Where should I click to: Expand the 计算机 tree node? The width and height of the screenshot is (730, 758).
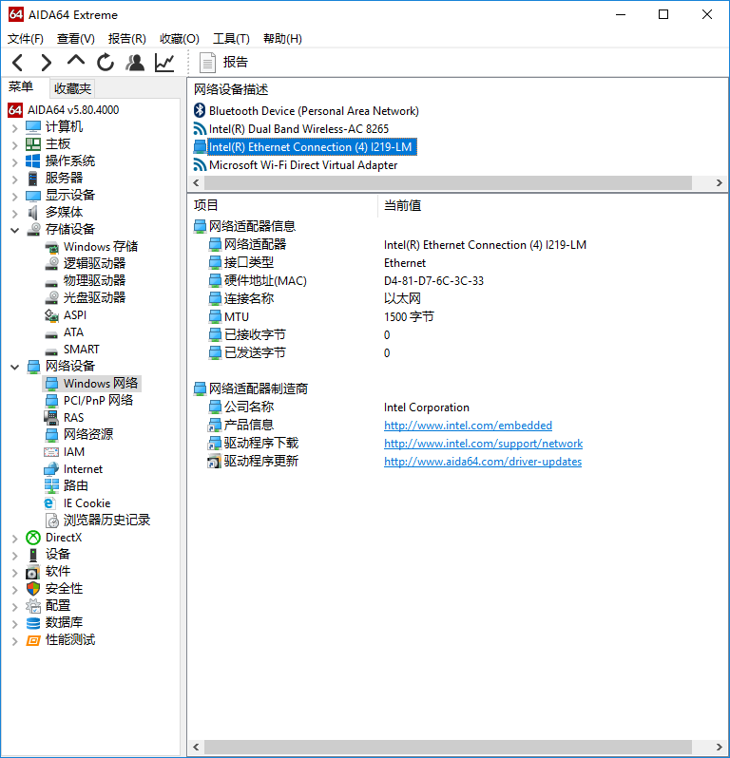click(14, 127)
